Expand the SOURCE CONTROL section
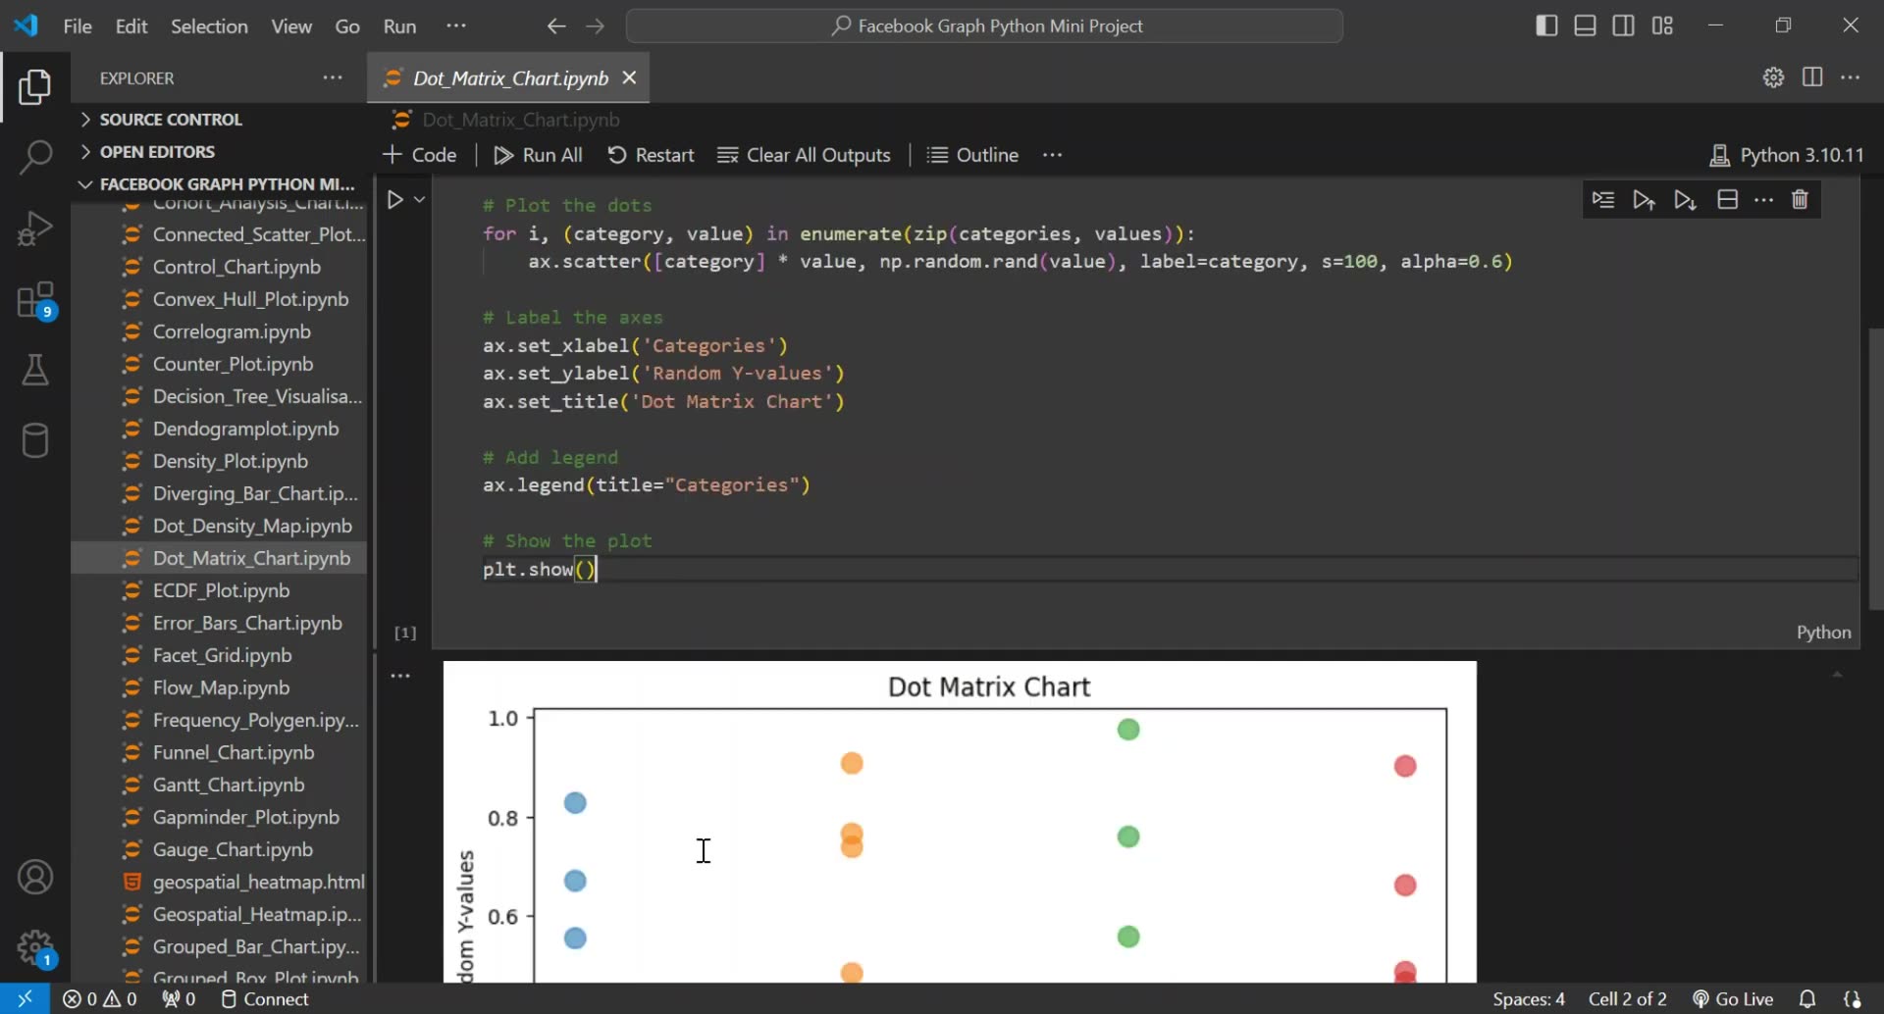 [85, 119]
